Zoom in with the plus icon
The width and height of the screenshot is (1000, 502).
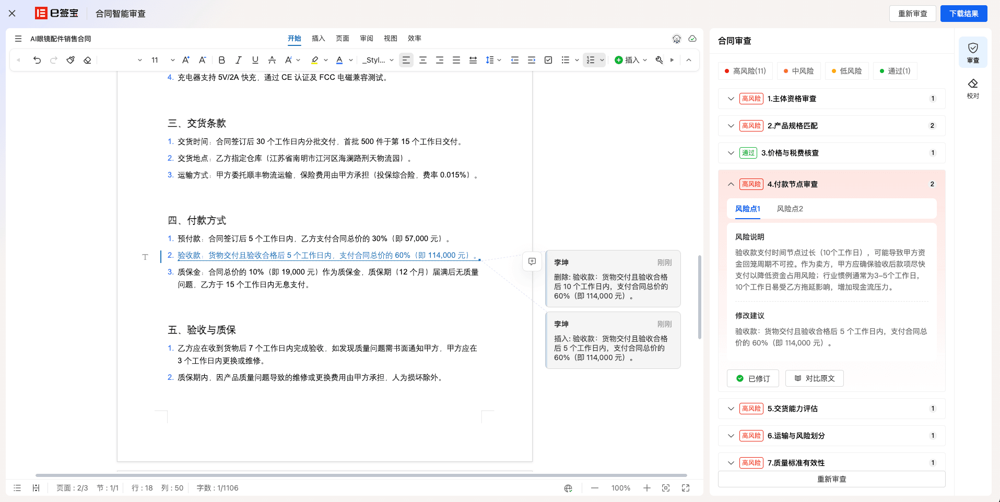click(x=647, y=488)
